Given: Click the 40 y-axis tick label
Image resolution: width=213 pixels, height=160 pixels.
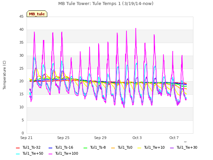Looking at the screenshot, I should pyautogui.click(x=21, y=30).
